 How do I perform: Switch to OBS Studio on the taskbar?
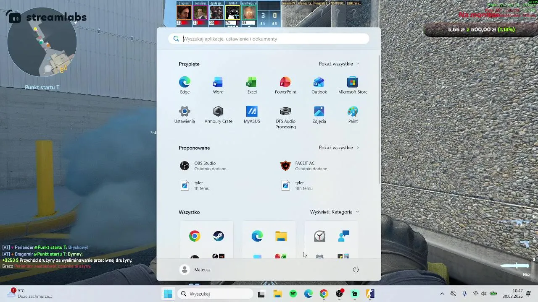[x=339, y=294]
